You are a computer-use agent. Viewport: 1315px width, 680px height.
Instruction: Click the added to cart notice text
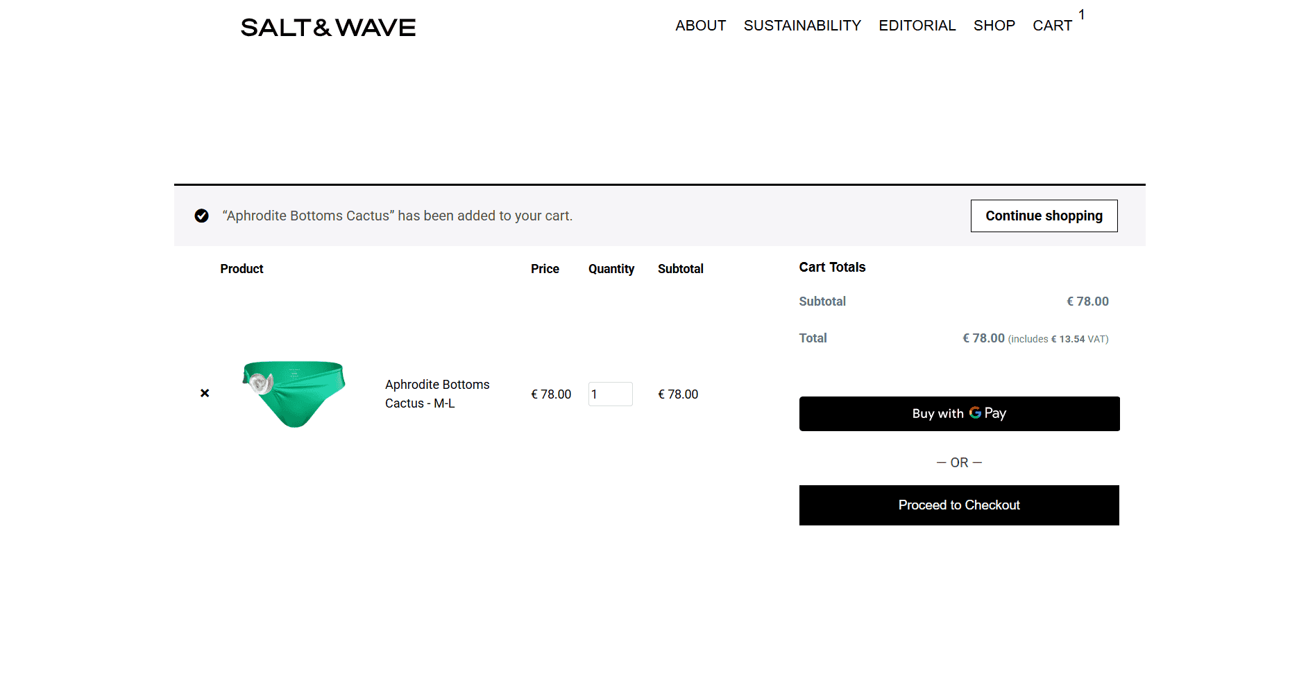tap(397, 216)
